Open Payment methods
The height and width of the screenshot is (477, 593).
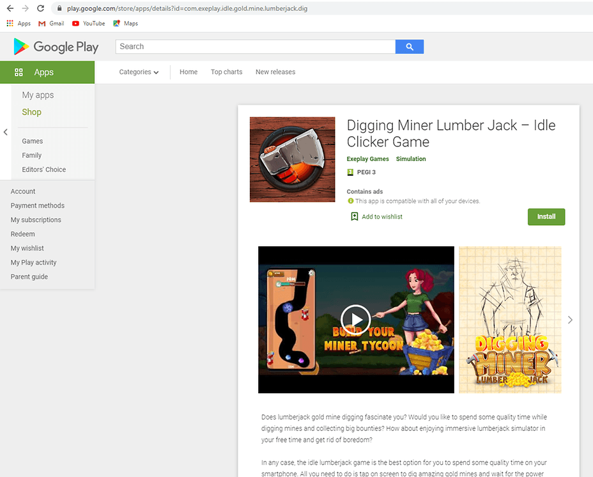(38, 205)
